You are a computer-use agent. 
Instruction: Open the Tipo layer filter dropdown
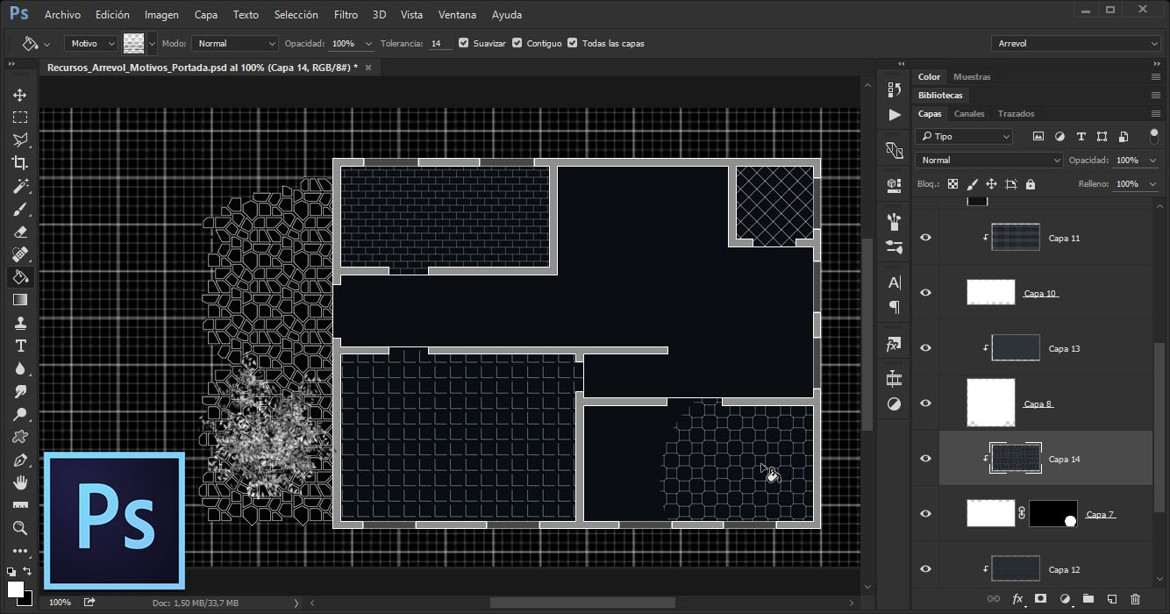pos(964,137)
